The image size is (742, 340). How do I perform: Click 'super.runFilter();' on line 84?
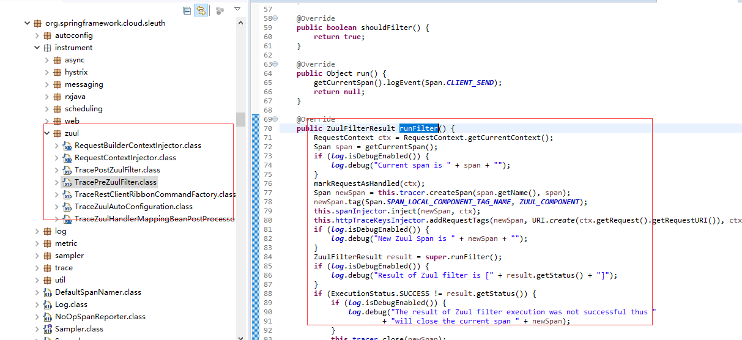coord(463,257)
